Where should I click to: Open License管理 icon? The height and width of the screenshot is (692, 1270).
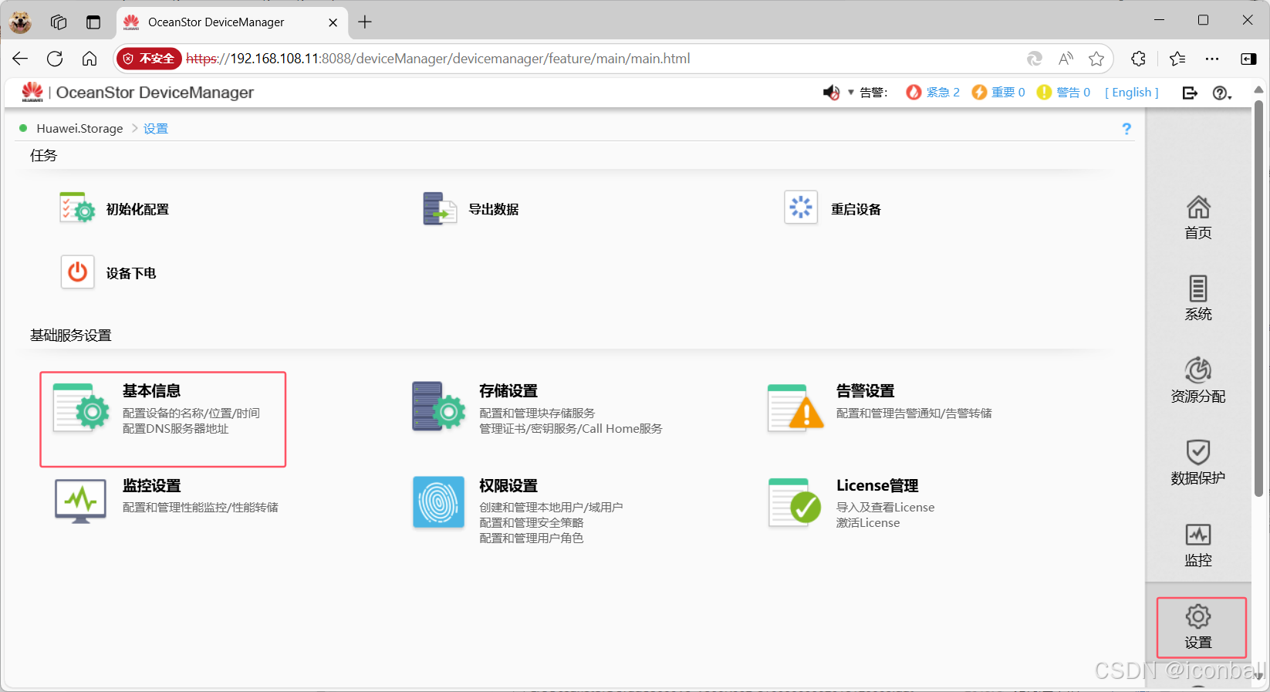pyautogui.click(x=795, y=502)
